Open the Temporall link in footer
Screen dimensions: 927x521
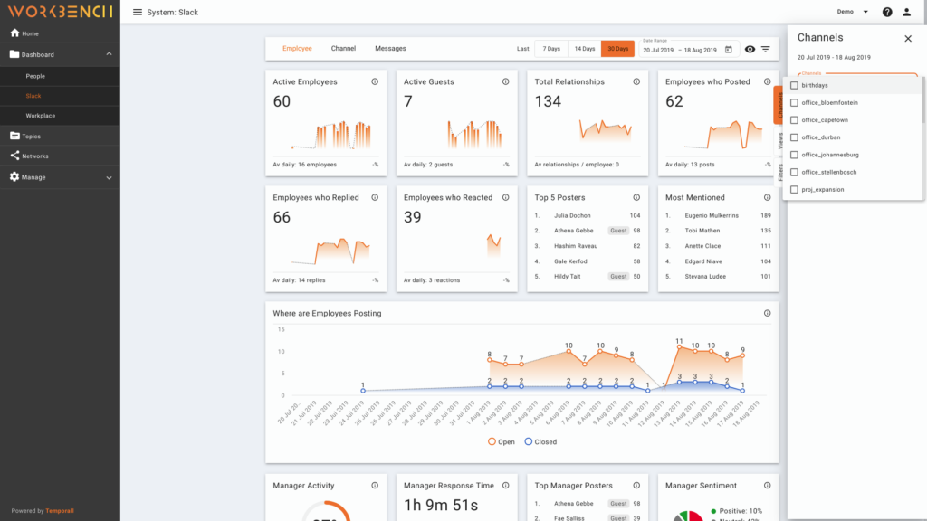pos(60,511)
